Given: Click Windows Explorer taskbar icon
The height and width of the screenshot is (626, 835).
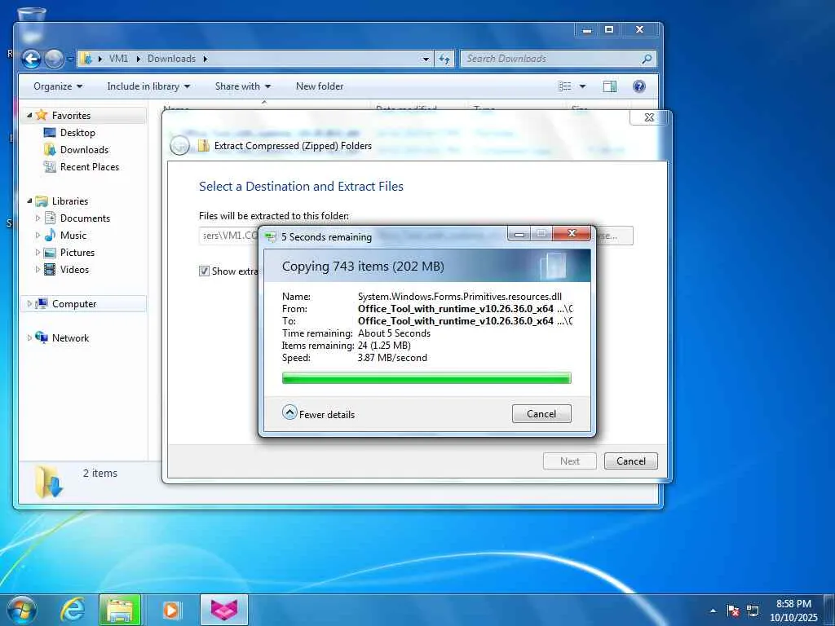Looking at the screenshot, I should tap(120, 610).
